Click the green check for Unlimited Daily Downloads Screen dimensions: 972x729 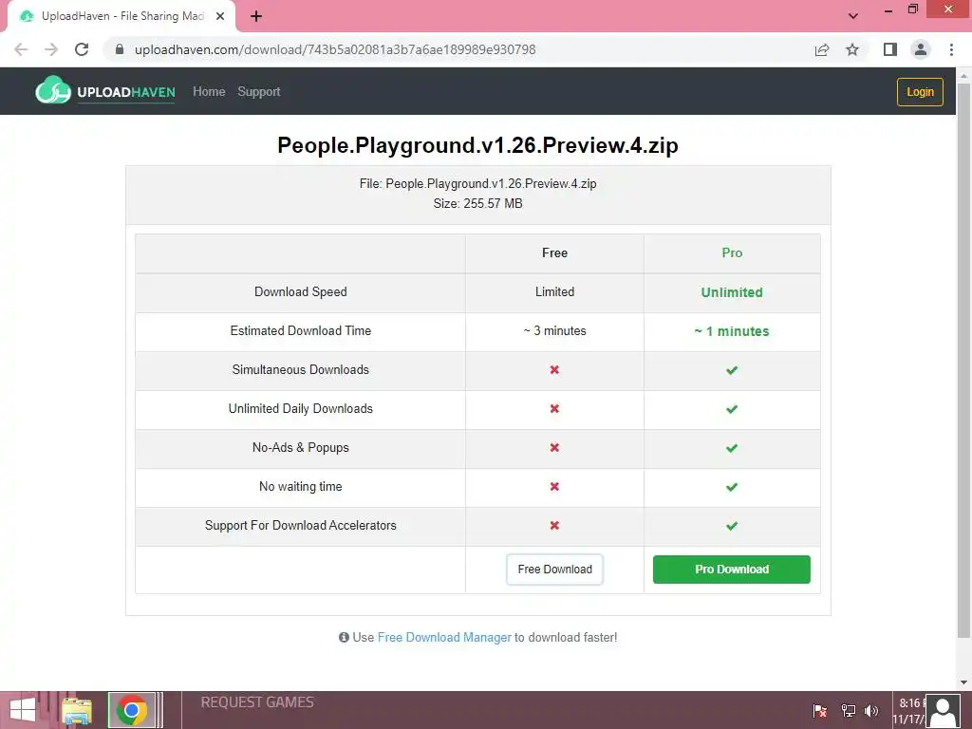pyautogui.click(x=732, y=409)
